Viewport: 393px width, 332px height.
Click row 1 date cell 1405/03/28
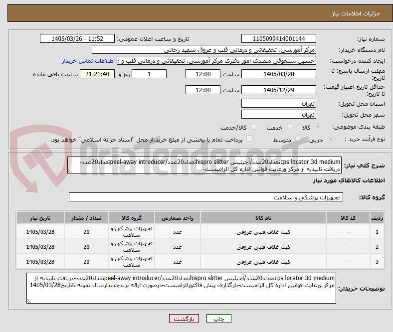(40, 232)
